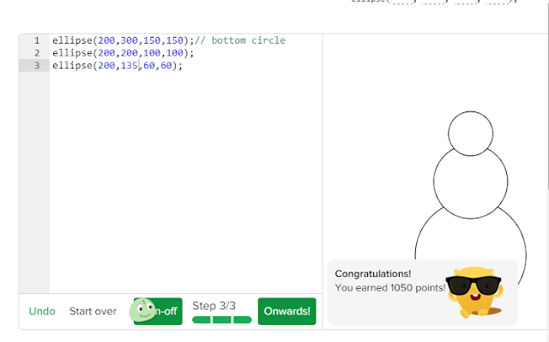Click the sunglasses mascot in the congratulations box

pos(474,292)
